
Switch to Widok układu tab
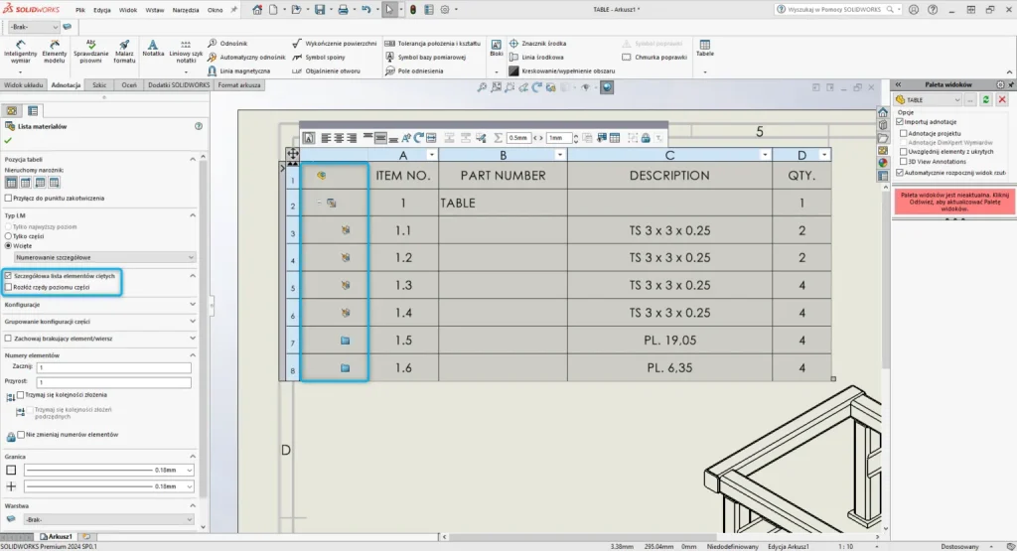pos(24,85)
